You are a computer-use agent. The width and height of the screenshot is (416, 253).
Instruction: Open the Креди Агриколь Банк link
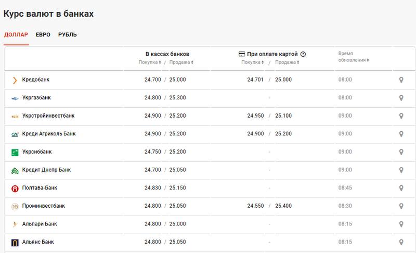pos(49,134)
